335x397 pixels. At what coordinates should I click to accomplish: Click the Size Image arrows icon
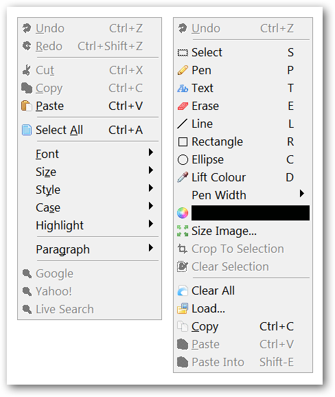click(x=183, y=231)
